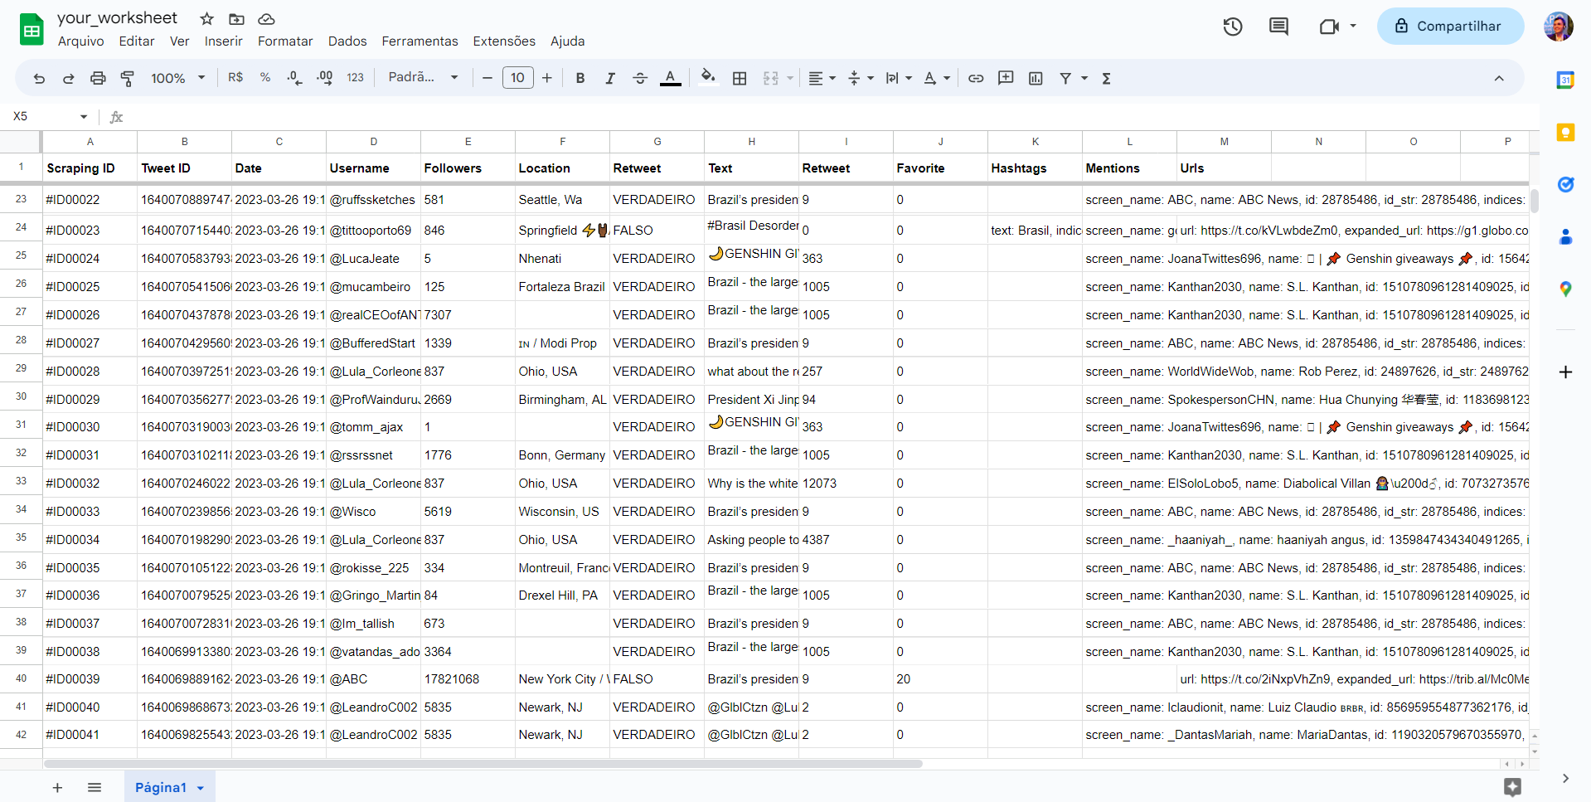Format selection as percent
This screenshot has width=1591, height=802.
click(264, 77)
